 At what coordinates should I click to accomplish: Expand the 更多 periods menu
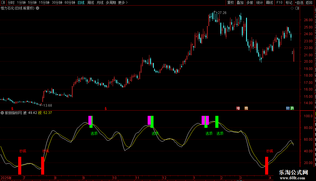[123, 3]
